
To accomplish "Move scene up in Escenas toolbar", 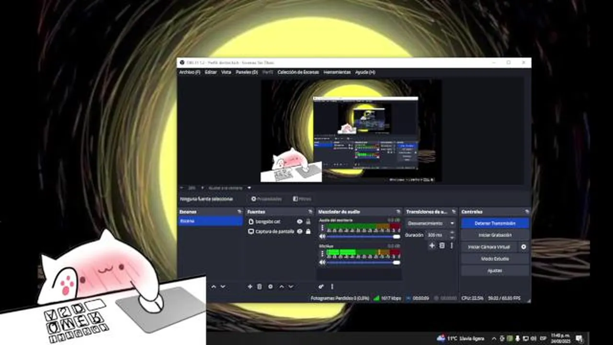I will [x=214, y=287].
